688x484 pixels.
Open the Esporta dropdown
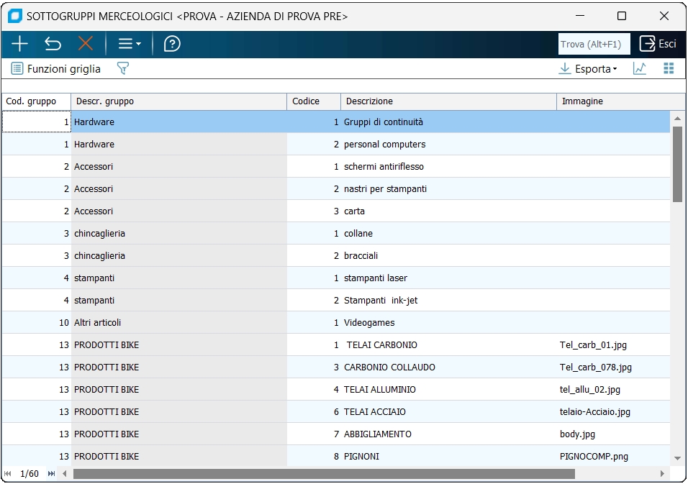tap(588, 69)
